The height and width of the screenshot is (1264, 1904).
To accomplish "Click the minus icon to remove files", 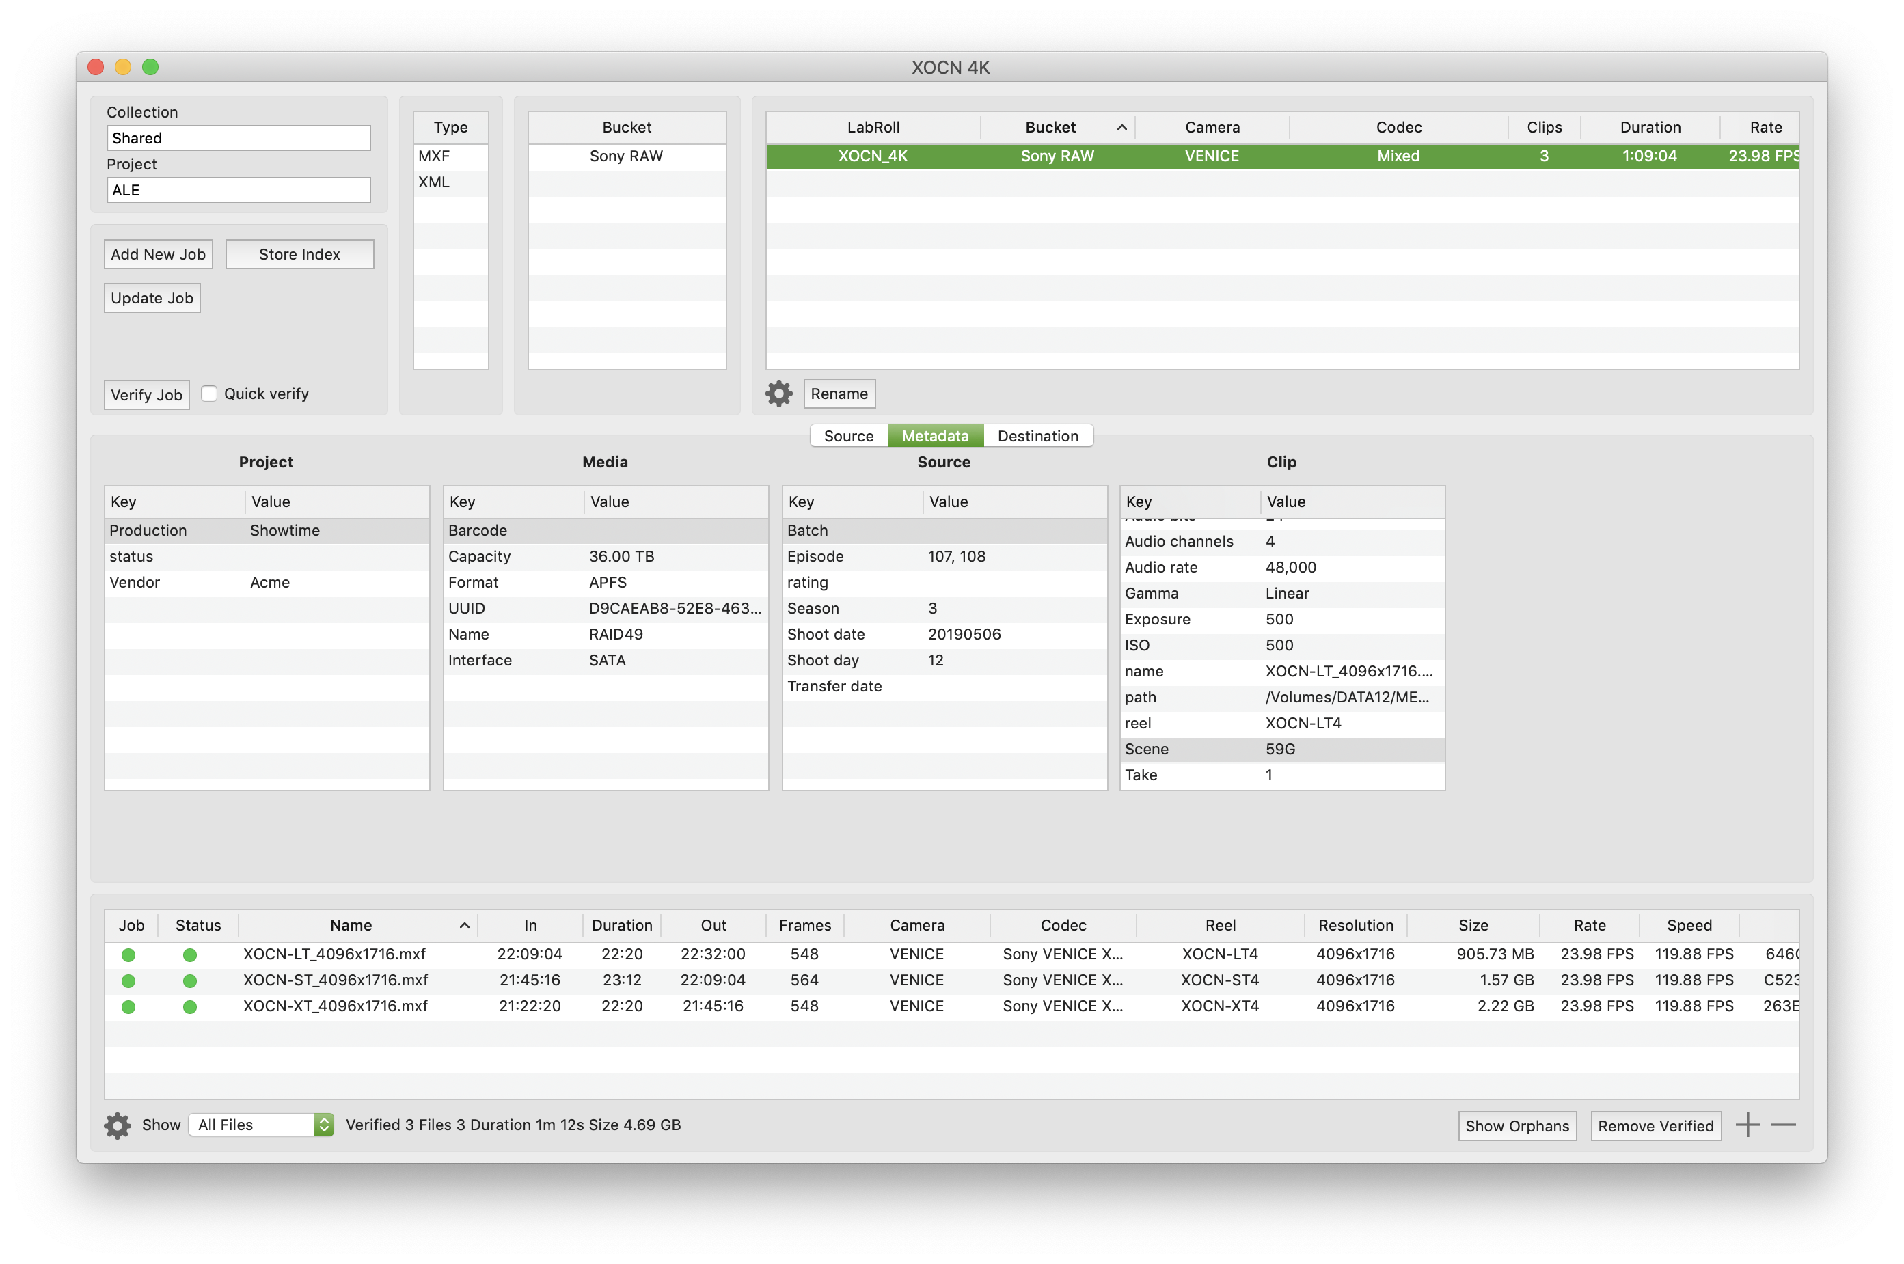I will [x=1784, y=1125].
